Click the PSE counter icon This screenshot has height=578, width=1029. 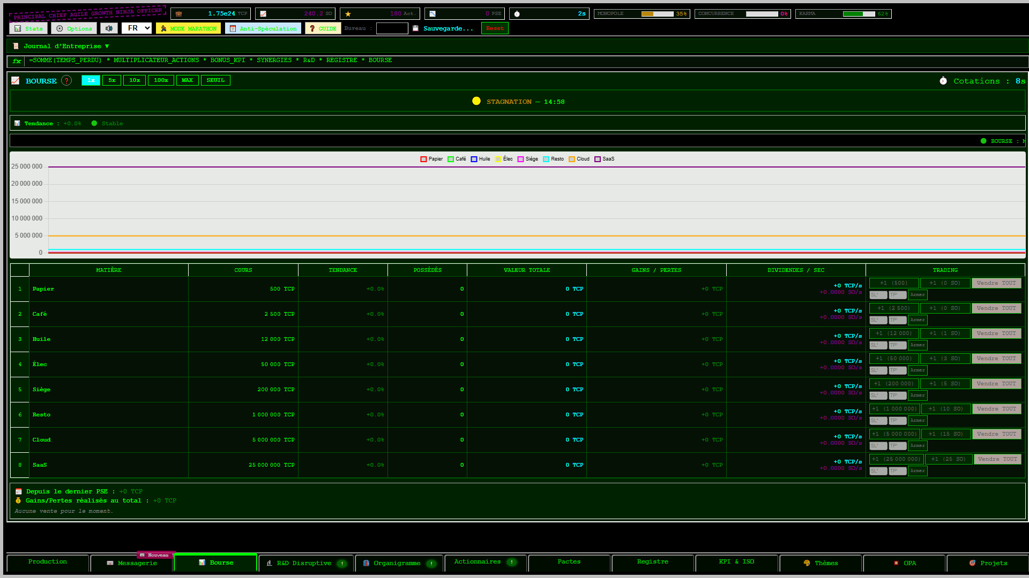coord(433,14)
